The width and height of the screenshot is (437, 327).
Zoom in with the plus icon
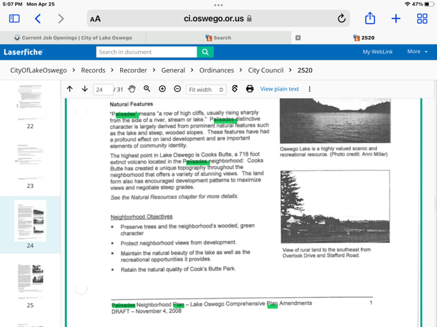point(162,89)
